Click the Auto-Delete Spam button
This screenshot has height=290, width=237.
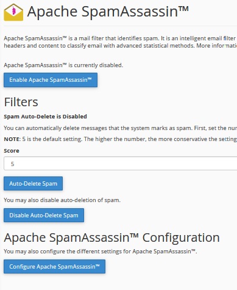click(x=33, y=184)
